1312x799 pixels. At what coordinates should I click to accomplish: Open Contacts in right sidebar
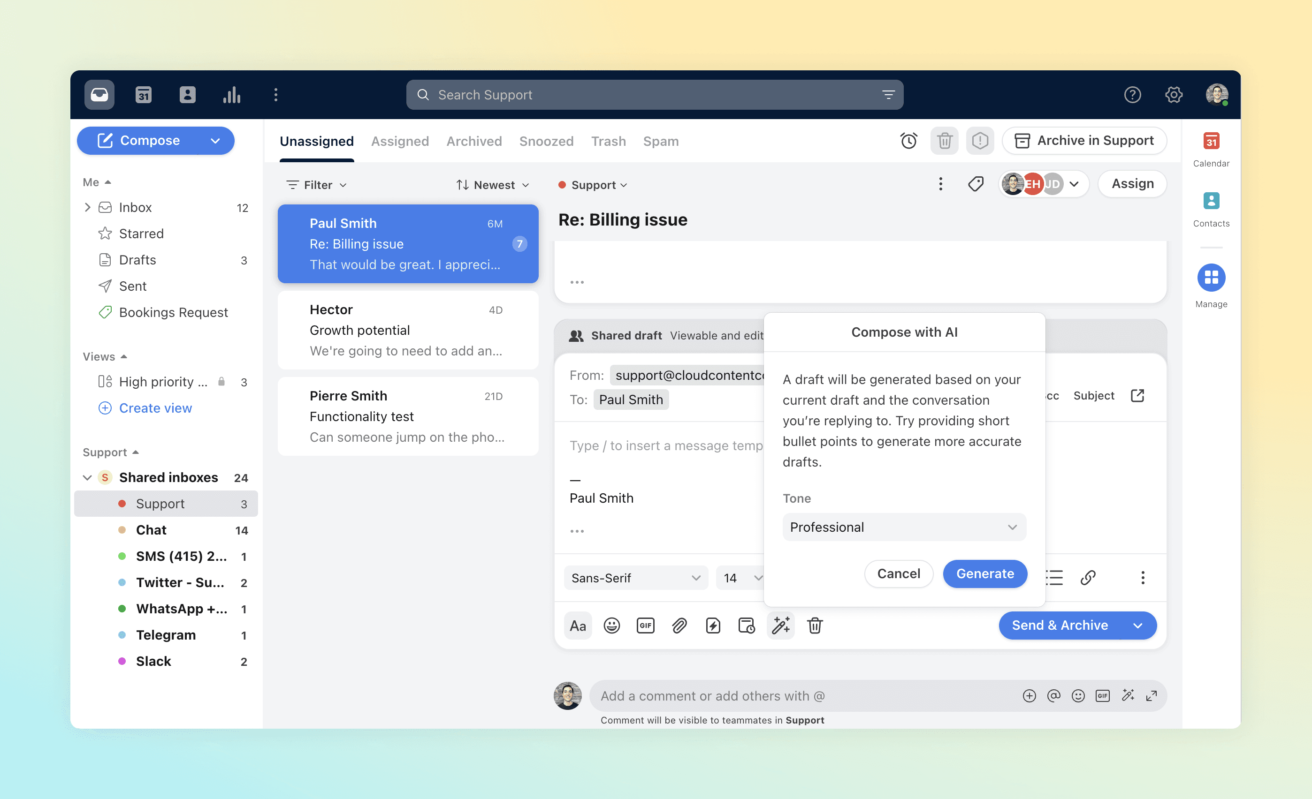(x=1212, y=210)
